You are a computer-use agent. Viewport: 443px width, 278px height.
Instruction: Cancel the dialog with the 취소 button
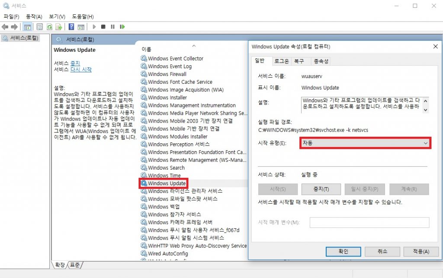pos(382,252)
